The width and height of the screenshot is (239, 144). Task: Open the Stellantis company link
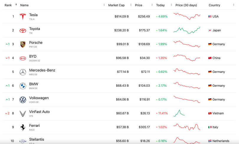37,139
